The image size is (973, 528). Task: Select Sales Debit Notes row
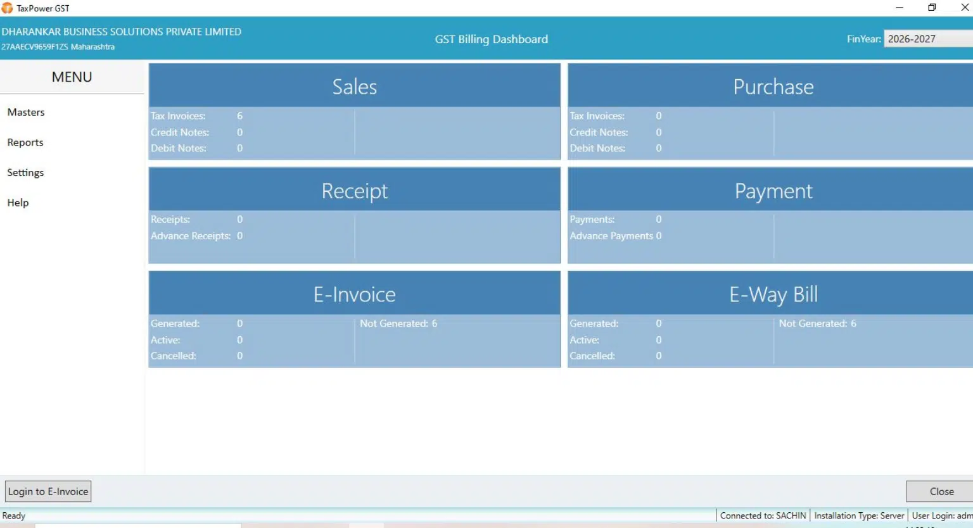196,148
